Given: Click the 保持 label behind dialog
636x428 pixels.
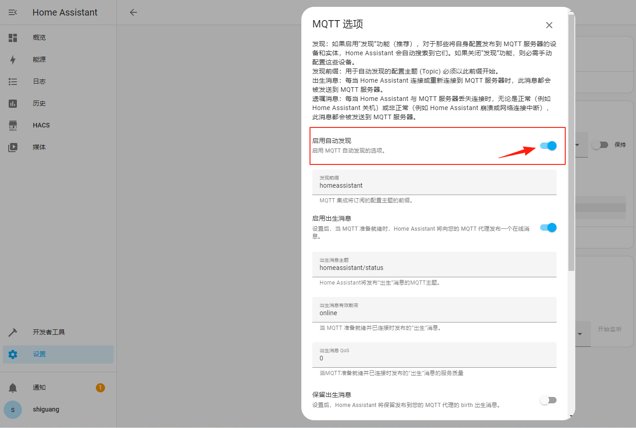Looking at the screenshot, I should 620,145.
